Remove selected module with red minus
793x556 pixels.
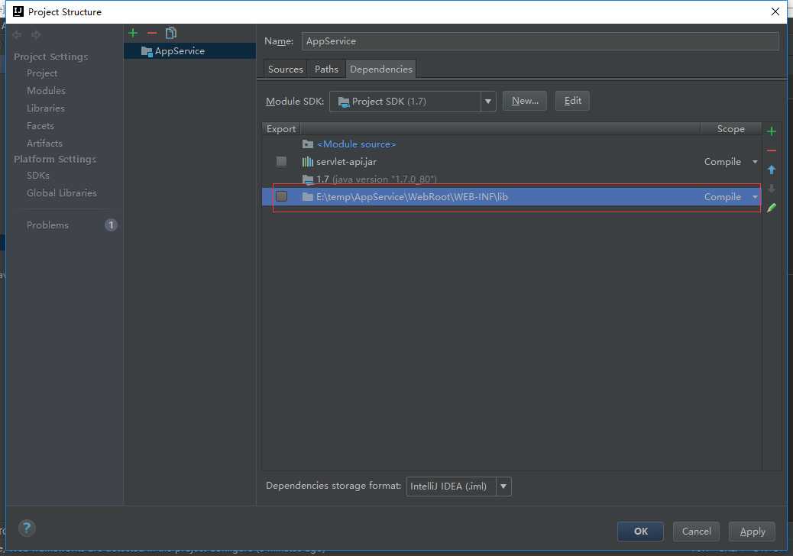coord(152,34)
